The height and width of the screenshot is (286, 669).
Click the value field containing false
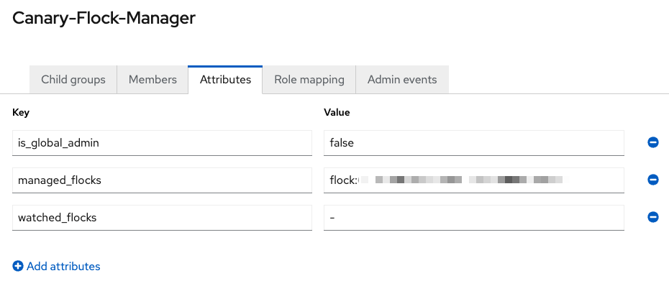(474, 143)
